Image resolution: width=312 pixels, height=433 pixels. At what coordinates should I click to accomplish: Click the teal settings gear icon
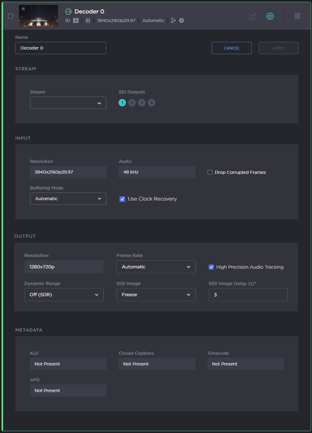point(270,16)
